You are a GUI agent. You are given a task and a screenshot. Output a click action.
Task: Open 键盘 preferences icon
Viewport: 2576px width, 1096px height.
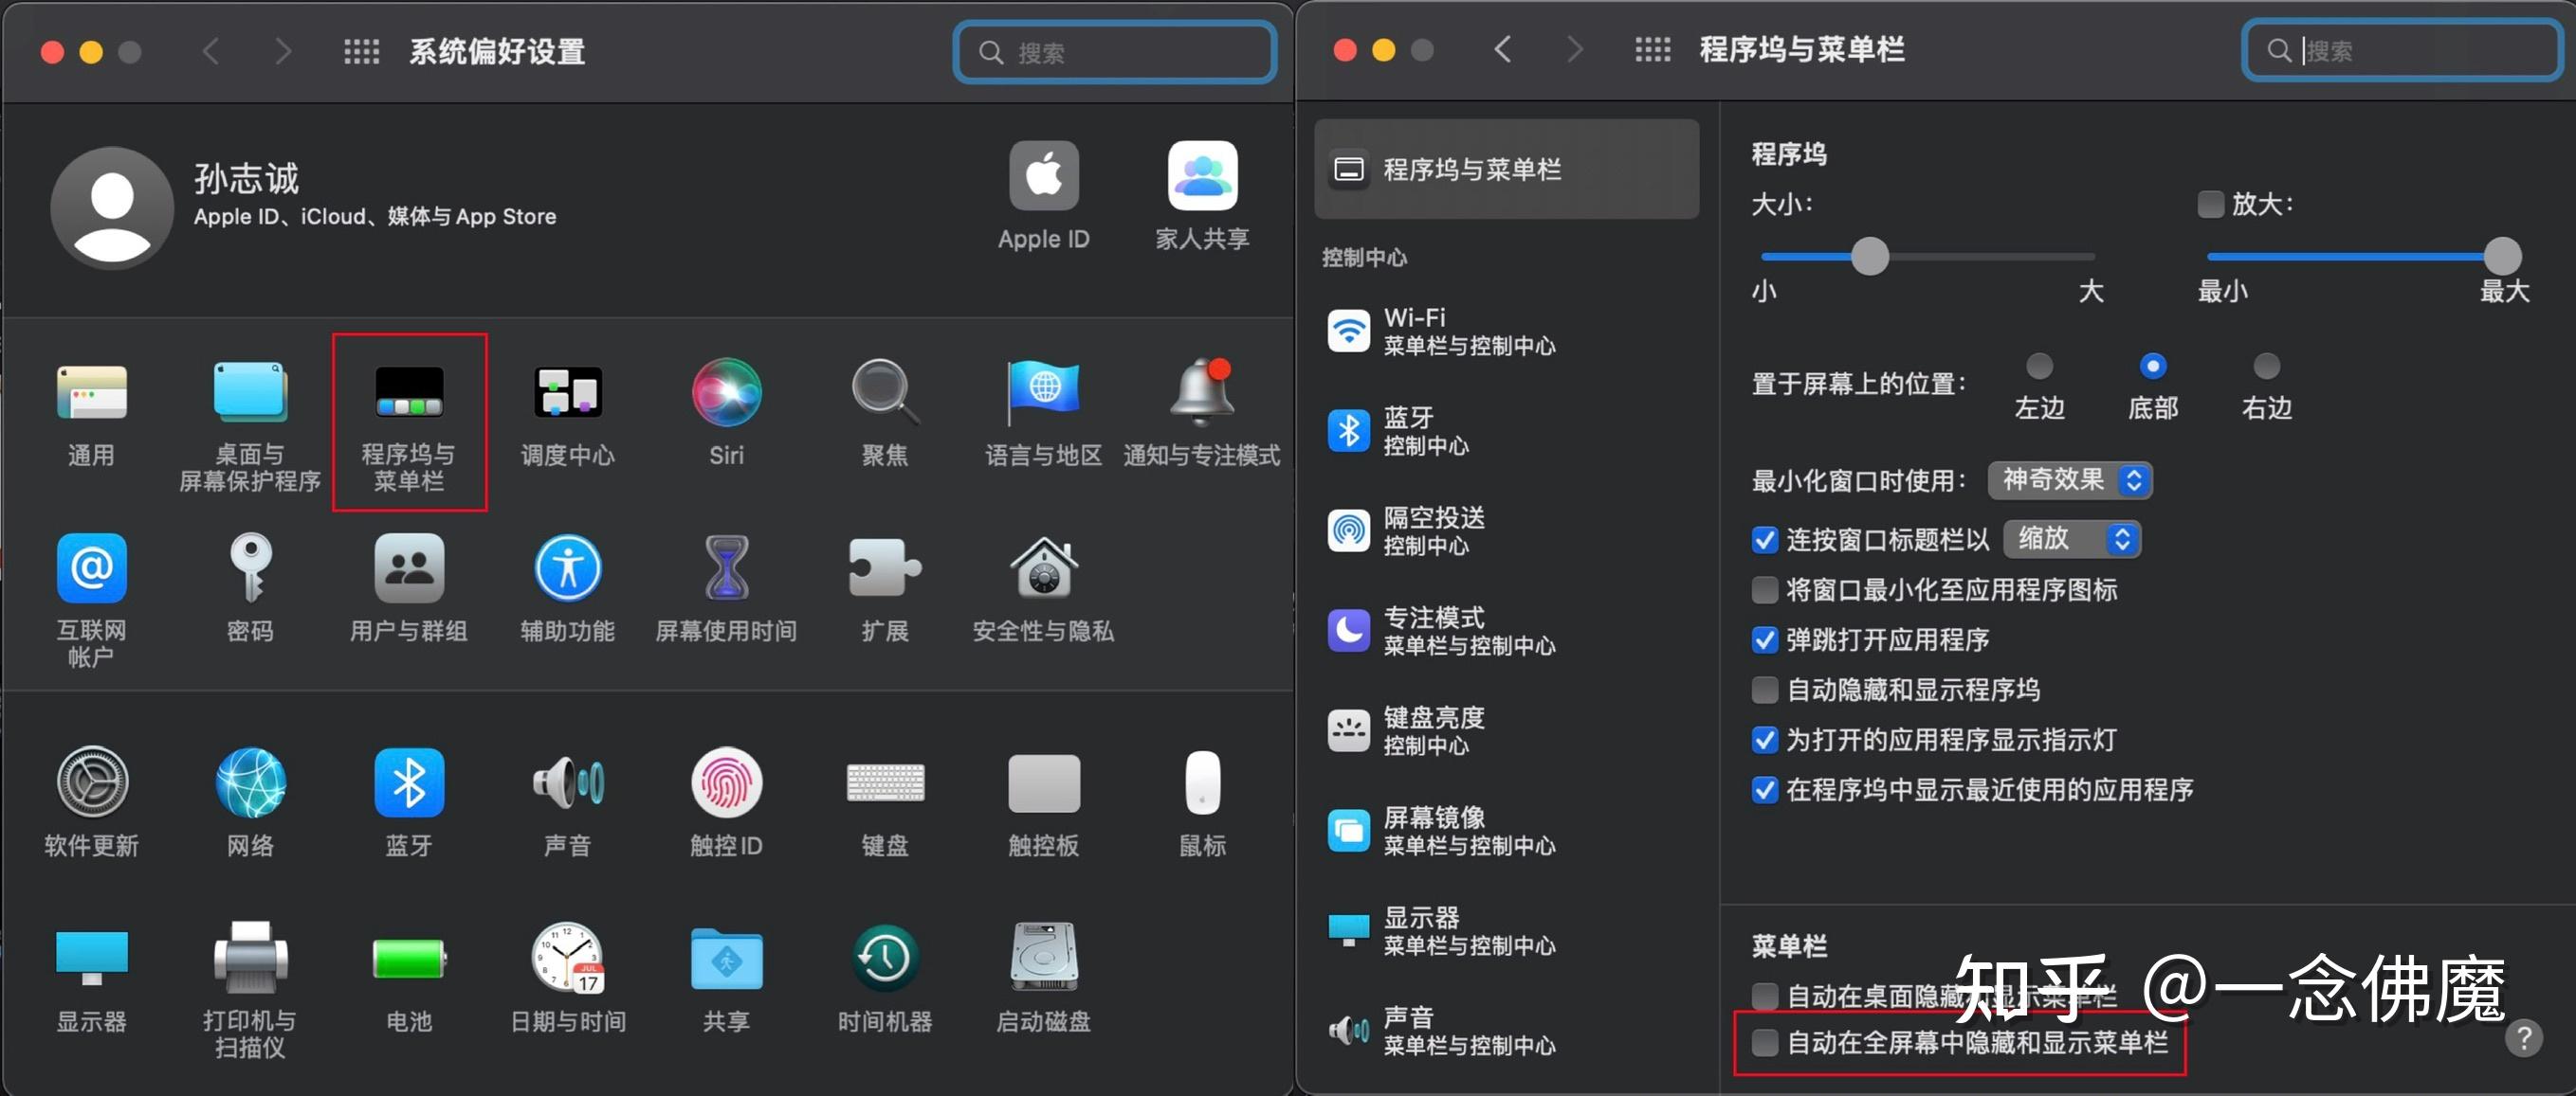(885, 782)
